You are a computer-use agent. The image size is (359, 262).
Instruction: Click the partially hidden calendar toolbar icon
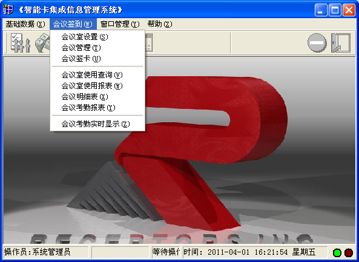(149, 43)
